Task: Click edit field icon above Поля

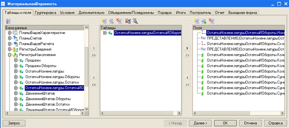Action: click(204, 21)
